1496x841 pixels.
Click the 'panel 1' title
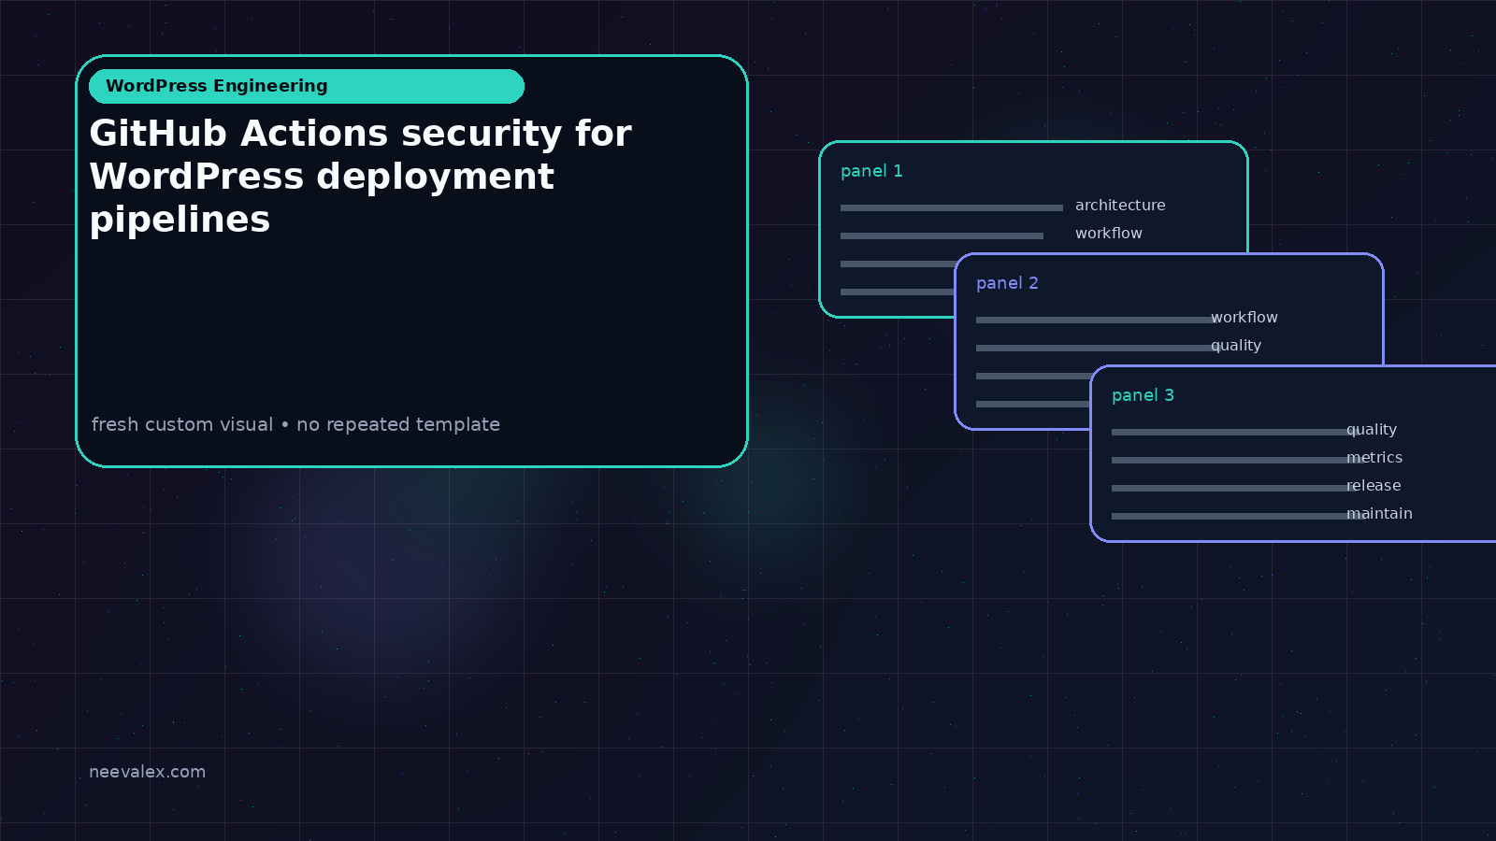coord(871,171)
